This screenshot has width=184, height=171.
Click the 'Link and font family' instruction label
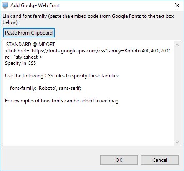pos(88,19)
